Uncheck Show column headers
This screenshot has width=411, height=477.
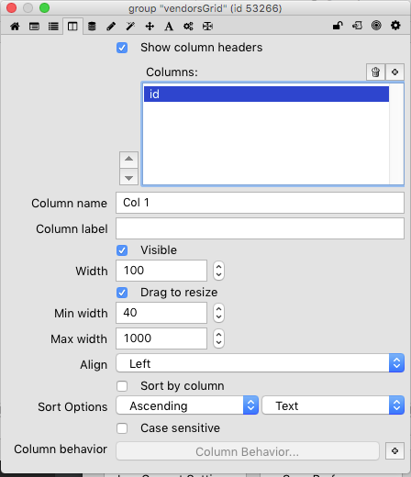(122, 48)
